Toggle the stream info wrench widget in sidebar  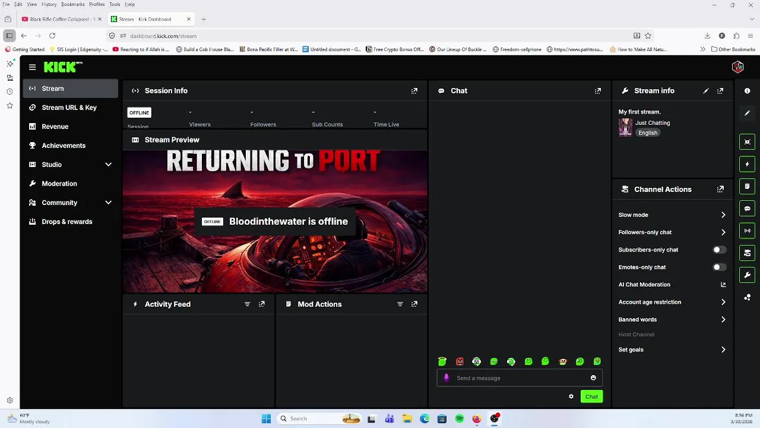click(747, 275)
